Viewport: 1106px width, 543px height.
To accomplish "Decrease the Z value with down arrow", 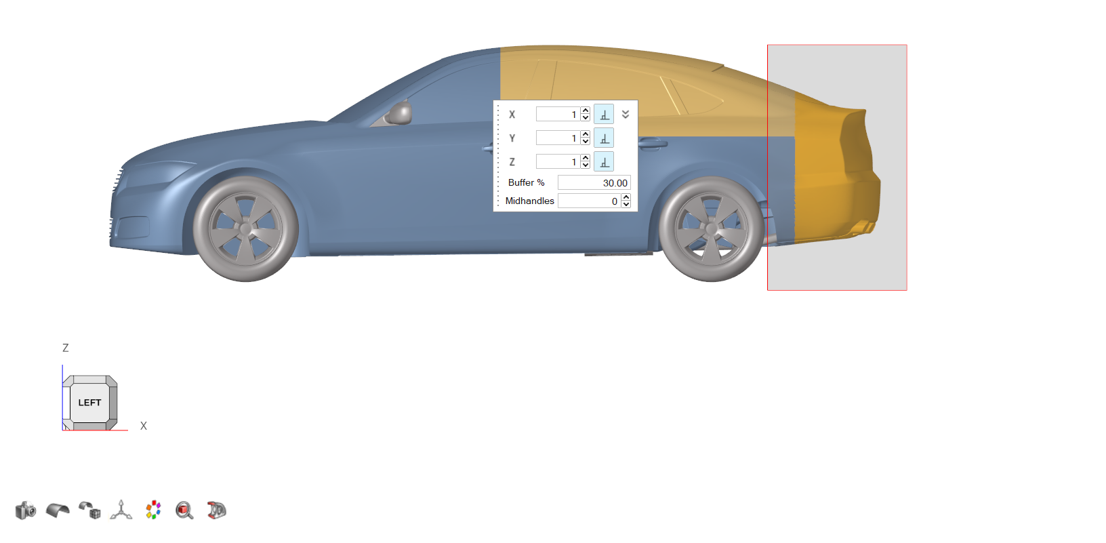I will pyautogui.click(x=586, y=165).
